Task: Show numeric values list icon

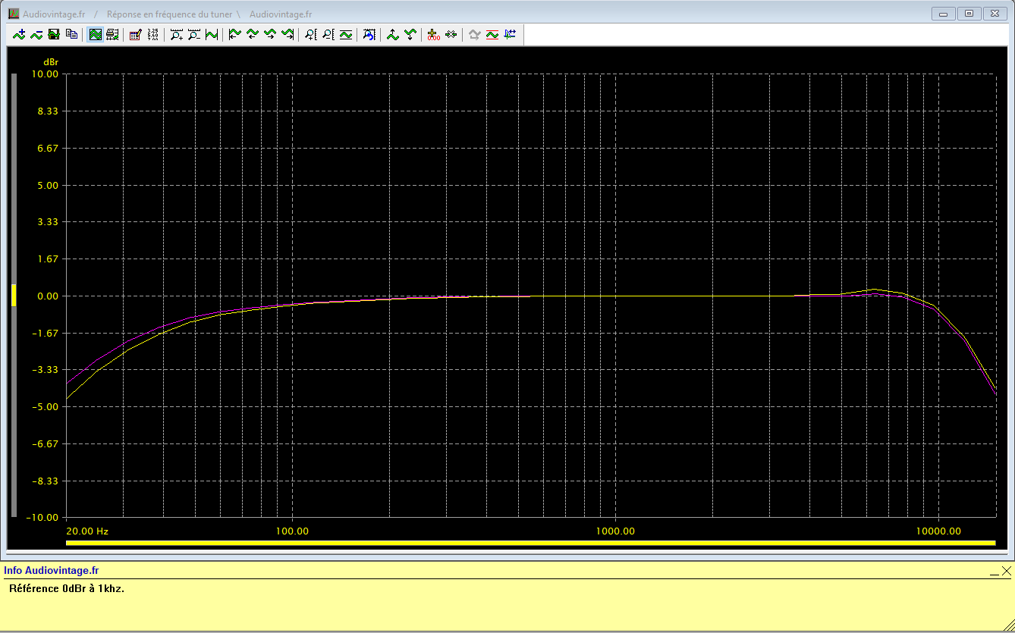Action: pos(152,34)
